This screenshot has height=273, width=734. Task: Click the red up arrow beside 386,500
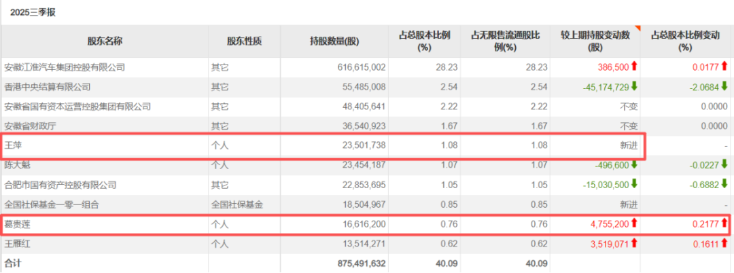tap(634, 67)
